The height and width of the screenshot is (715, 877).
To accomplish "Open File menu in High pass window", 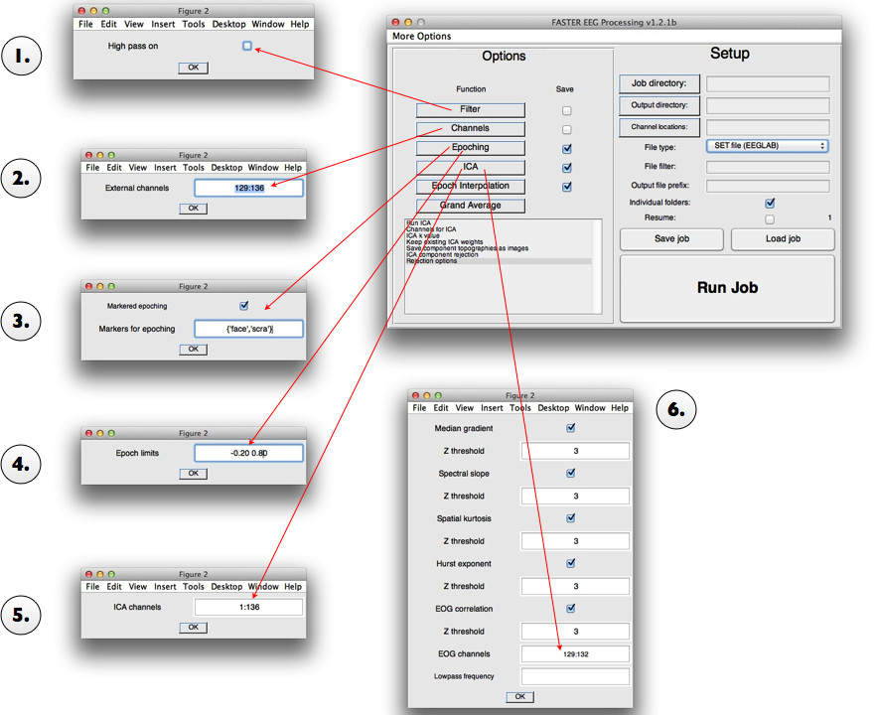I will (x=85, y=24).
